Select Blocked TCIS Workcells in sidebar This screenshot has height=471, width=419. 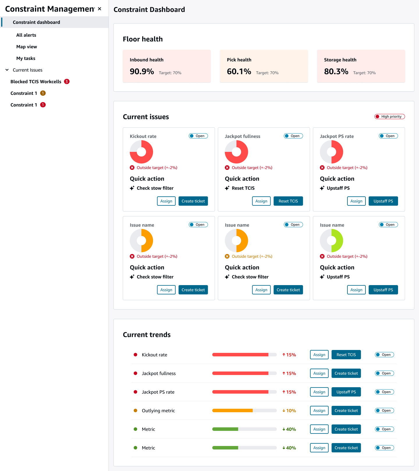(x=36, y=81)
